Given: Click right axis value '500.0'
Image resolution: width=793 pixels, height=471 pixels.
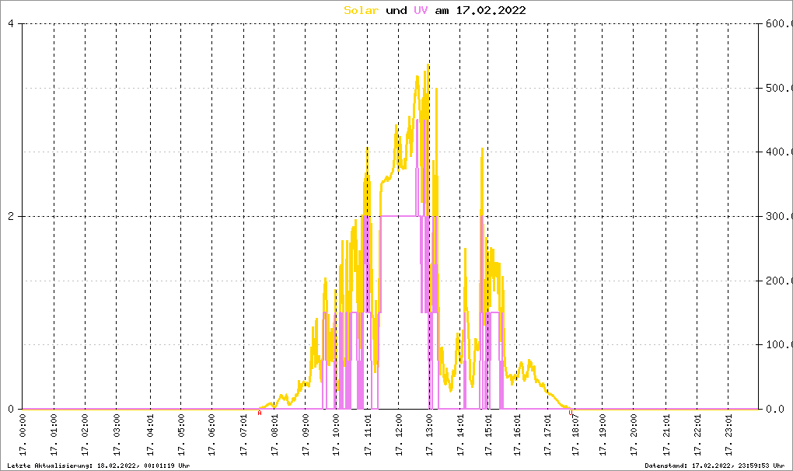Looking at the screenshot, I should pyautogui.click(x=779, y=88).
